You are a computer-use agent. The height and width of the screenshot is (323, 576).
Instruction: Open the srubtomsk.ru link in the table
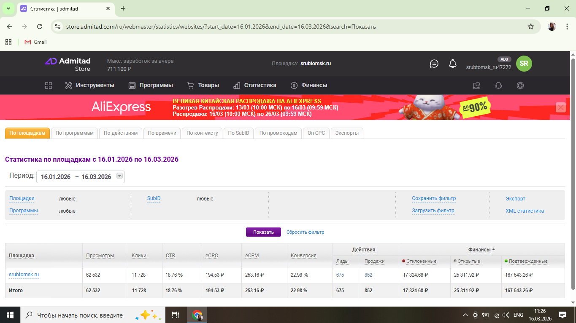[x=24, y=275]
